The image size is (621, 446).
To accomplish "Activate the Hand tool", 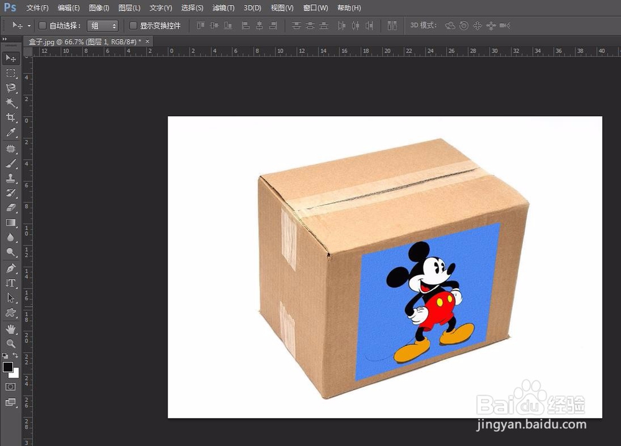I will point(11,329).
